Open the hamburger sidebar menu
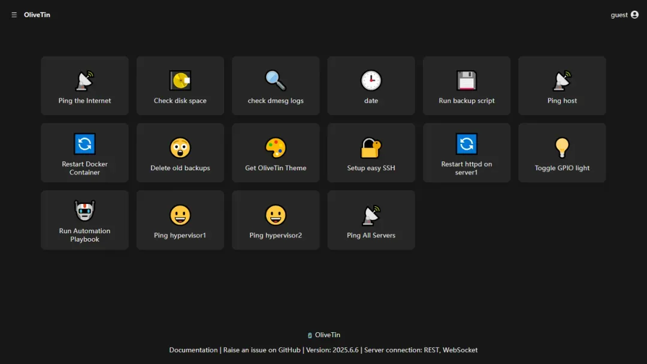Viewport: 647px width, 364px height. click(x=14, y=15)
